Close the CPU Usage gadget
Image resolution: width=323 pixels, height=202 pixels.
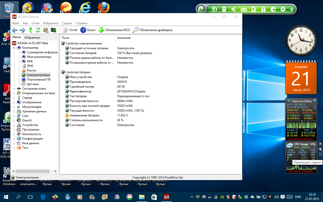[320, 144]
